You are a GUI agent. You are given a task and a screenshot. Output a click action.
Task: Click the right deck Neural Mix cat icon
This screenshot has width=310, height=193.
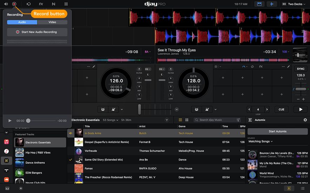196,109
